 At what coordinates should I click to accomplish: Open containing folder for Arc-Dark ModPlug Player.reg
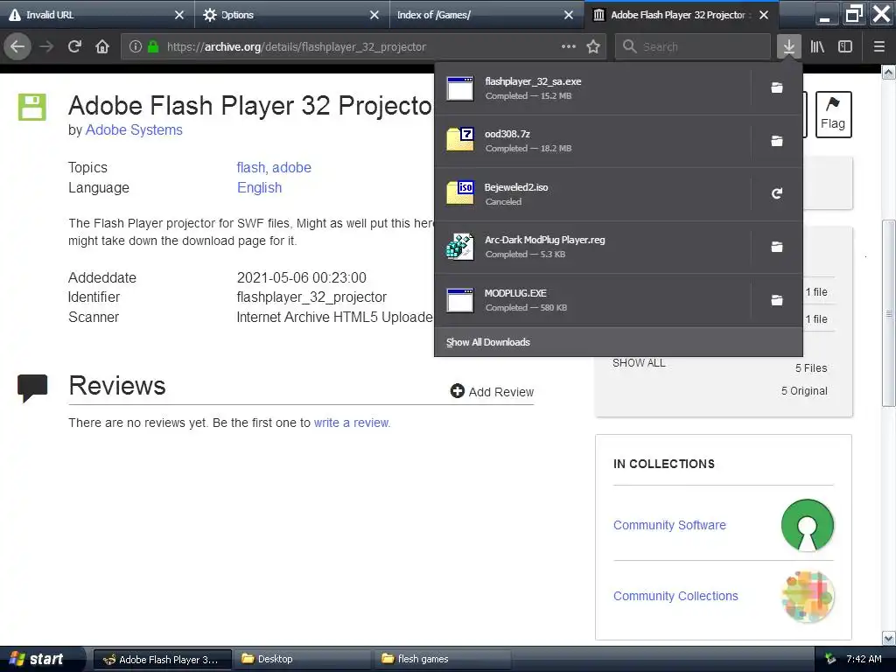(x=777, y=247)
